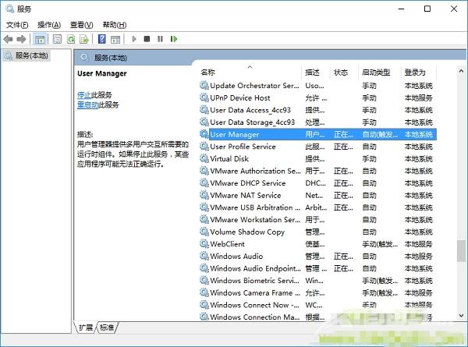Toggle the show/hide console tree icon
The width and height of the screenshot is (468, 347).
click(x=40, y=38)
